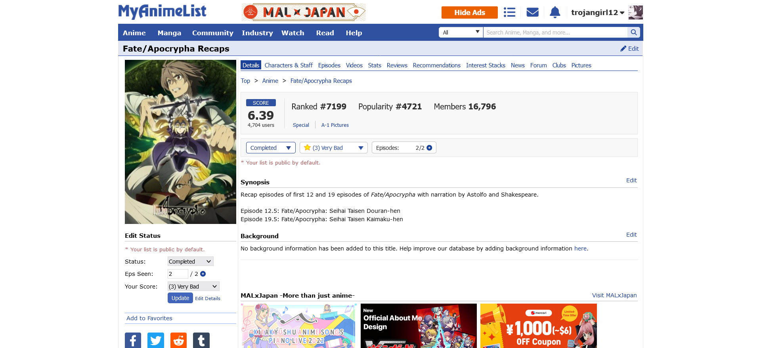Share on Twitter icon
761x348 pixels.
(x=156, y=340)
